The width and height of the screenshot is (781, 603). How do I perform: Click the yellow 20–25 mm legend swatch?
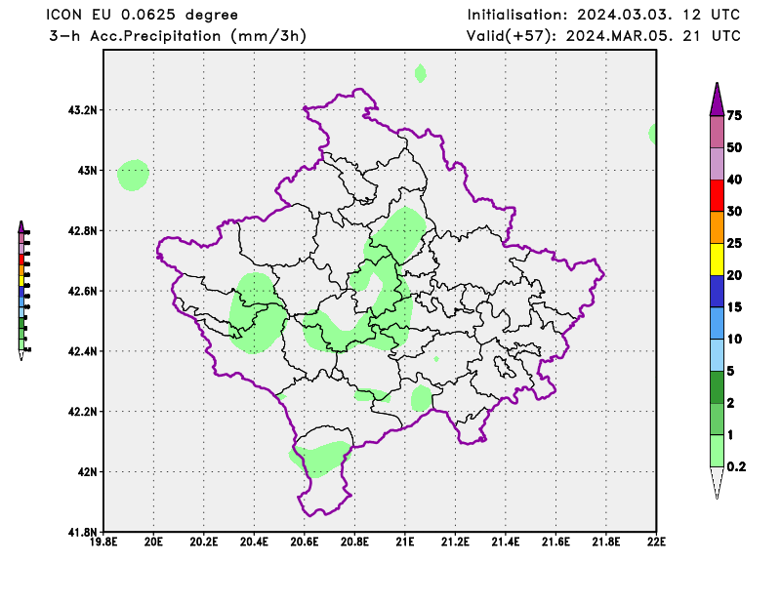pos(717,260)
